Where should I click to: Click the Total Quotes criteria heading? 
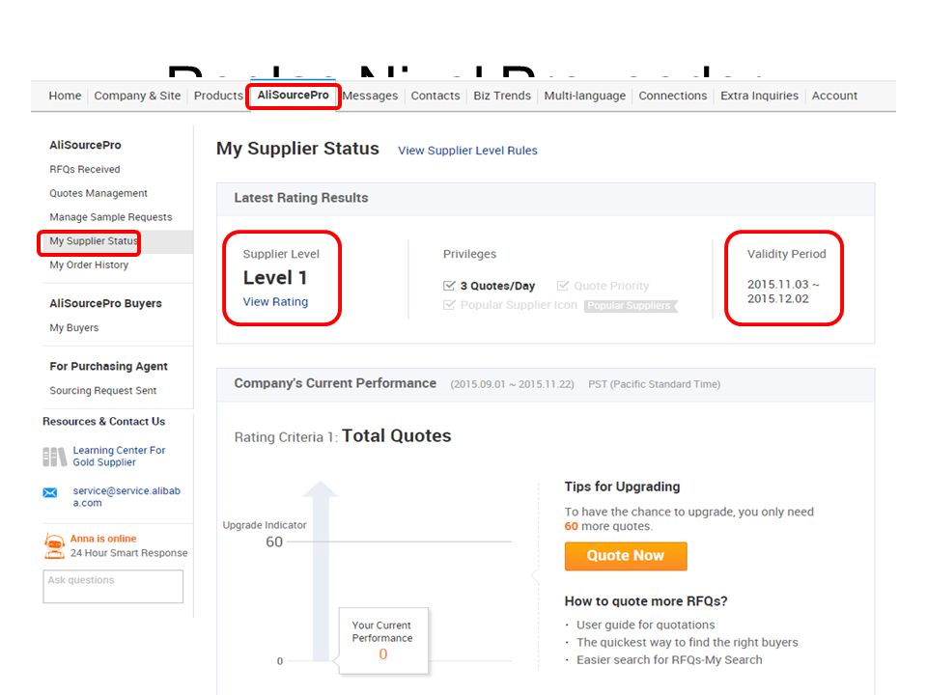pos(396,436)
